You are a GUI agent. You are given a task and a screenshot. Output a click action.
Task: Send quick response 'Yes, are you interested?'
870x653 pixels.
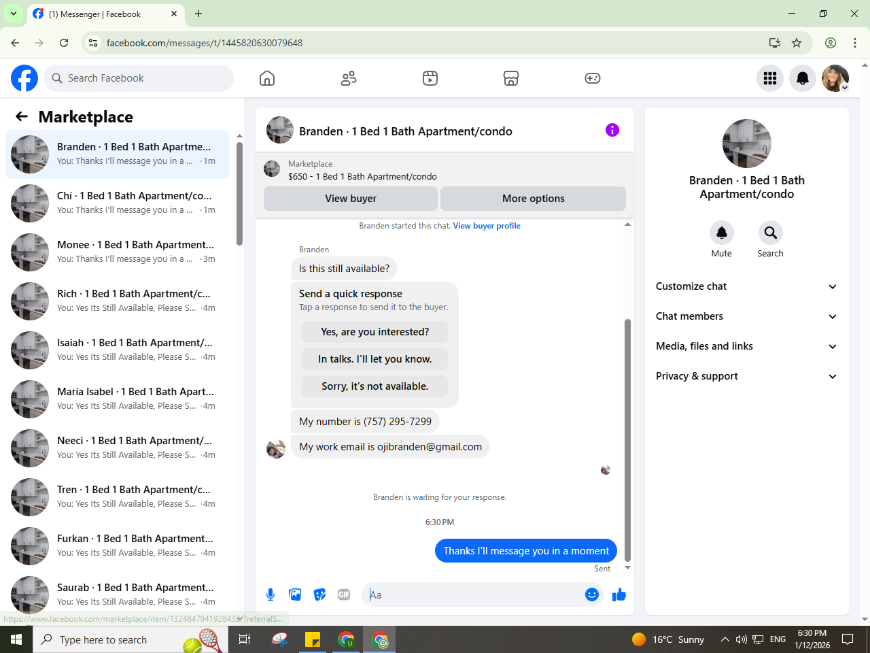click(x=375, y=332)
